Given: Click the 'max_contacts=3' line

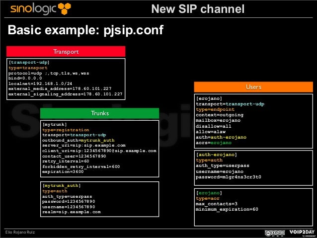Looking at the screenshot, I should [217, 204].
